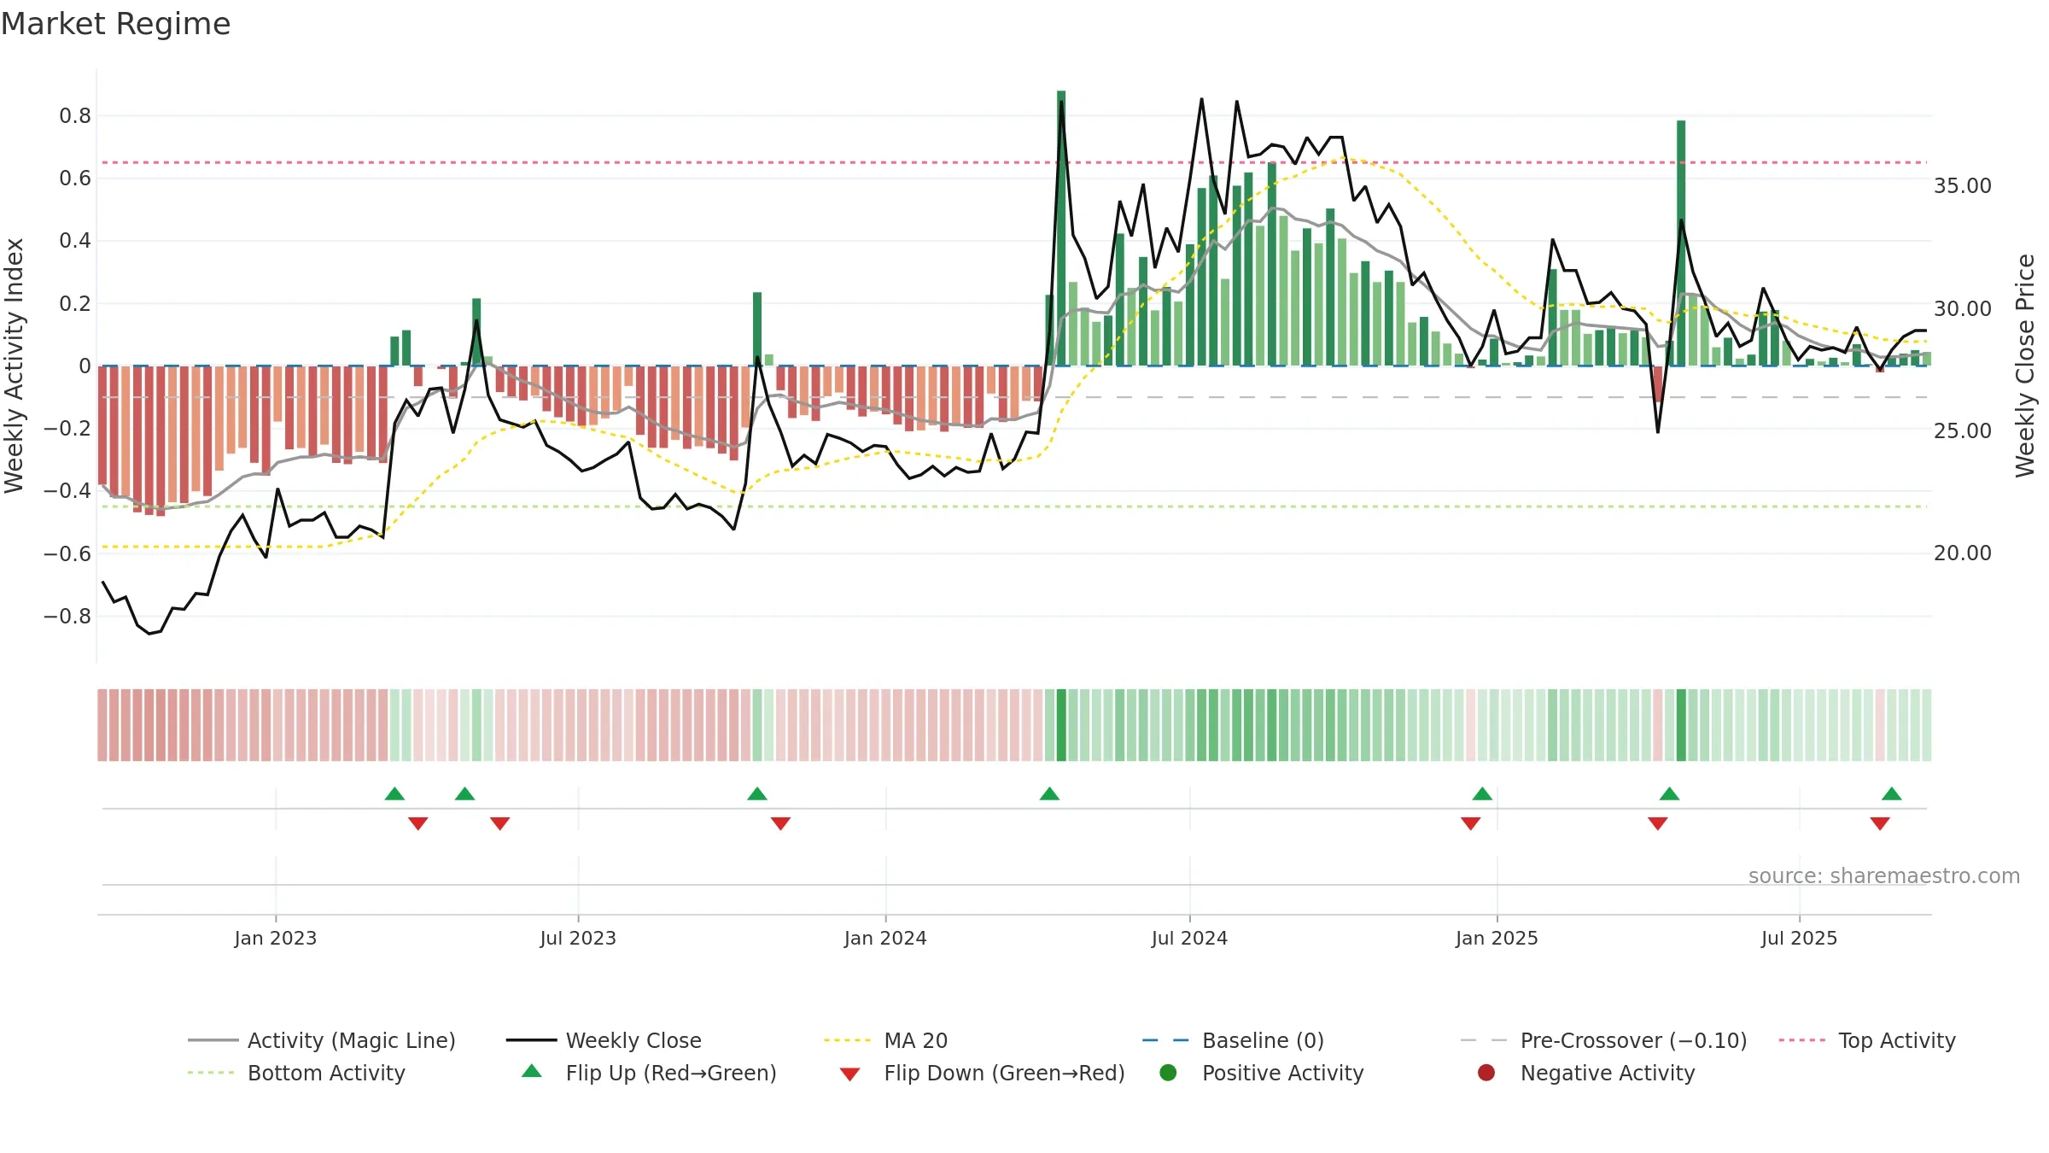Click the green Positive Activity legend dot
The image size is (2049, 1153).
coord(1168,1073)
